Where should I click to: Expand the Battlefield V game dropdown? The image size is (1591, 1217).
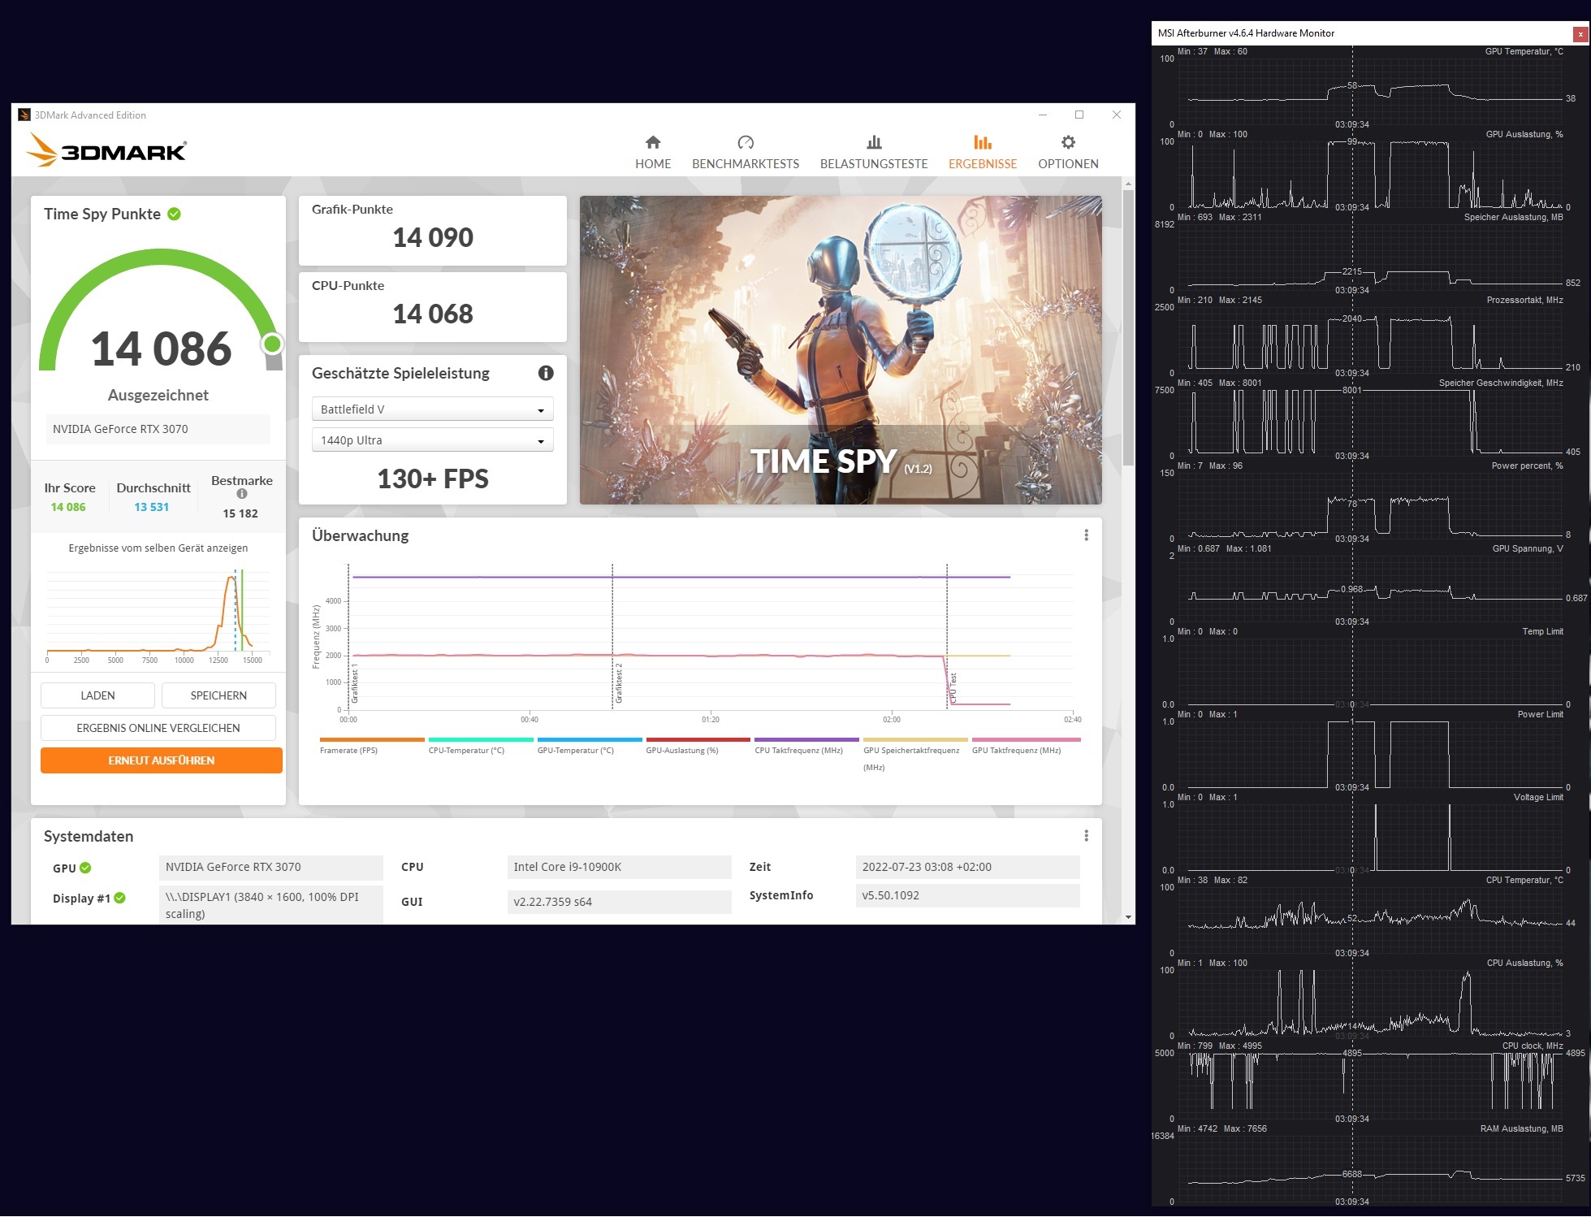[x=432, y=409]
